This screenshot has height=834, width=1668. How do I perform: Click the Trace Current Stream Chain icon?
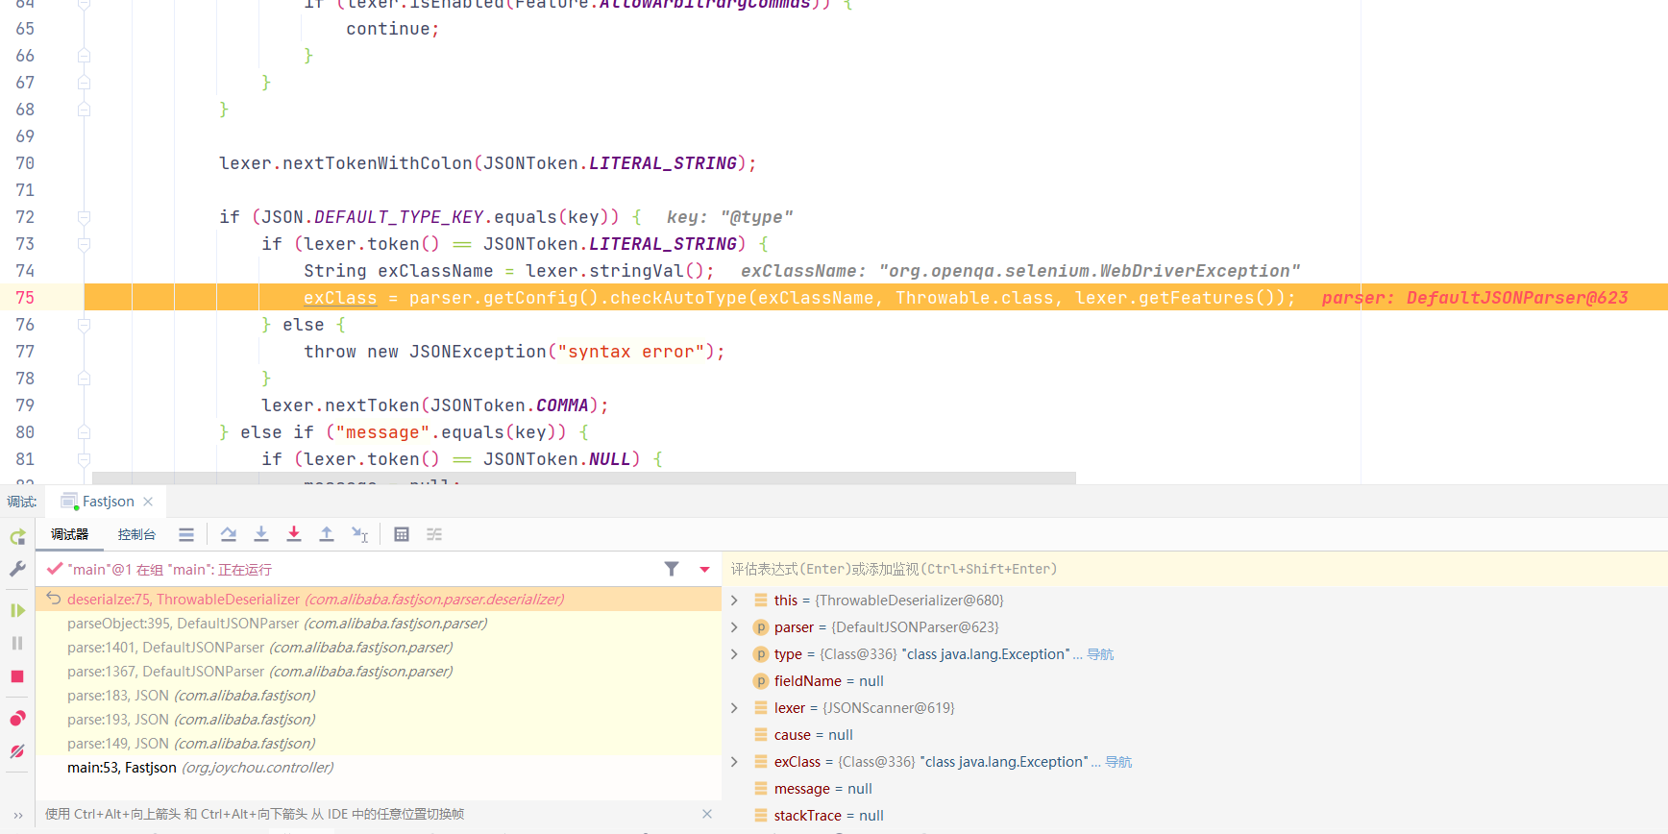434,534
